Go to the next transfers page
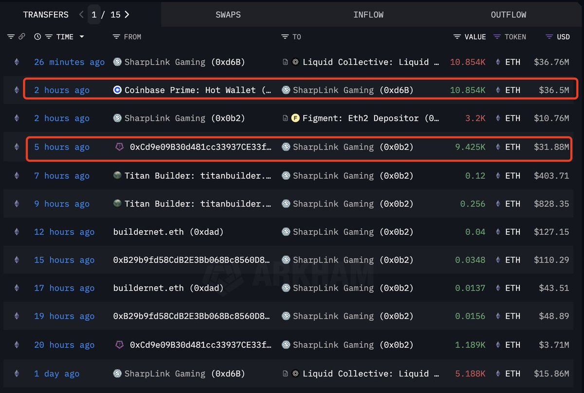This screenshot has height=393, width=584. [x=127, y=15]
